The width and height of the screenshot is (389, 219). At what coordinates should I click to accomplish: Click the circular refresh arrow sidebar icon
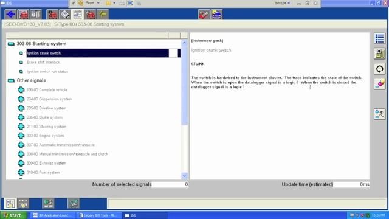click(x=379, y=69)
